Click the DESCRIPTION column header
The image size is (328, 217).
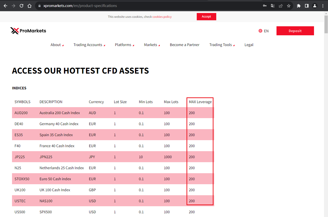click(x=51, y=102)
